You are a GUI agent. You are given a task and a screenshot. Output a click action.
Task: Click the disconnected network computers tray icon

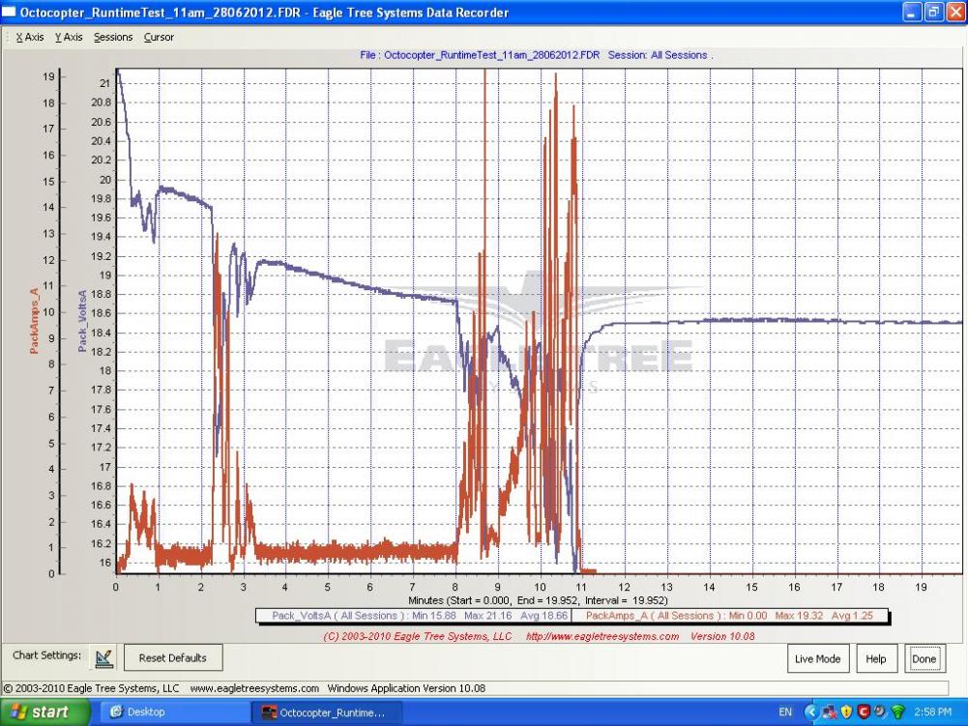pos(829,712)
